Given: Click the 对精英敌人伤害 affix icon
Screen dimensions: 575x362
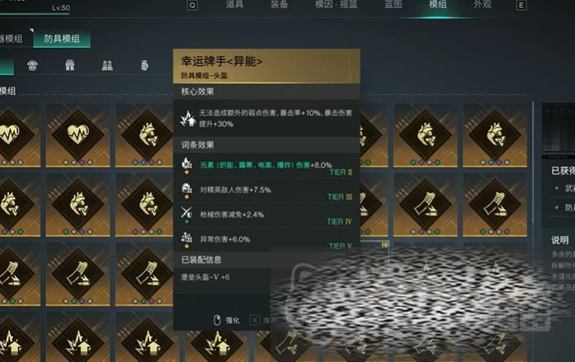Looking at the screenshot, I should (x=186, y=188).
